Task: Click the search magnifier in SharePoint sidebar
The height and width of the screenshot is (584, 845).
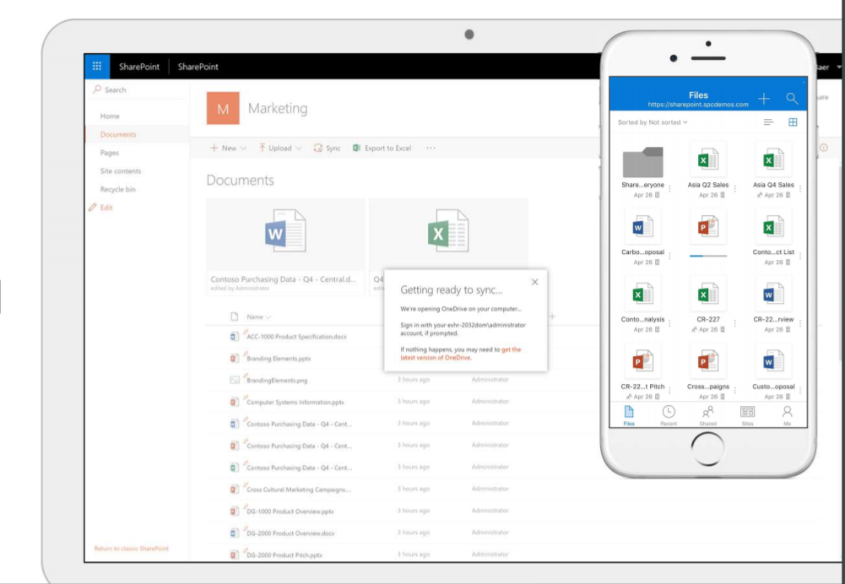Action: [x=97, y=89]
